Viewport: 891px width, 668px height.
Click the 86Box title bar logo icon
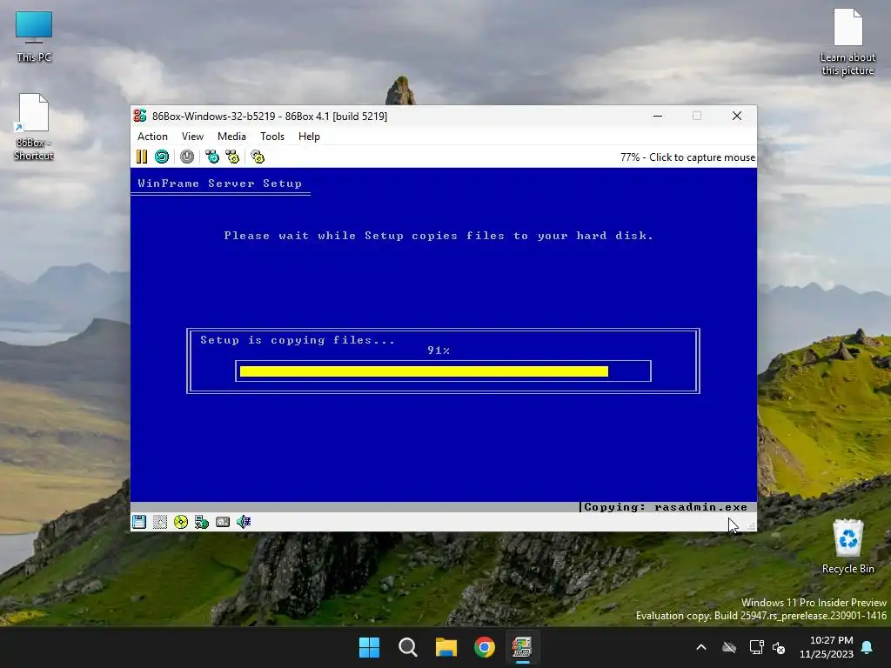pos(140,116)
